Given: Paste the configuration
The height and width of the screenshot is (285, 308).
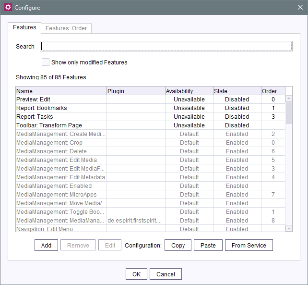Looking at the screenshot, I should (208, 245).
